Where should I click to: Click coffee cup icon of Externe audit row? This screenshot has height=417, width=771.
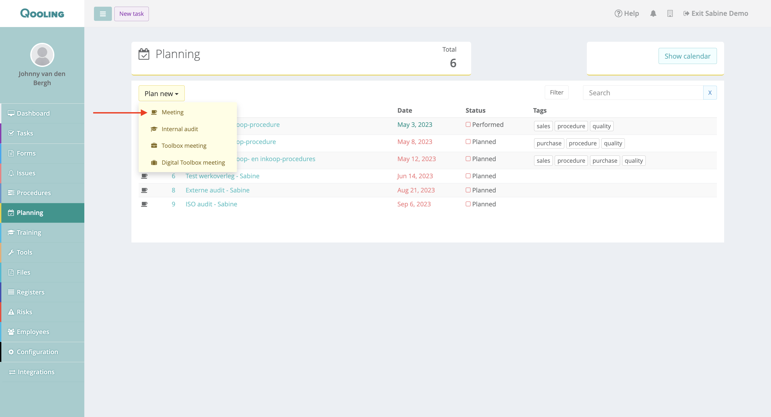pos(144,190)
